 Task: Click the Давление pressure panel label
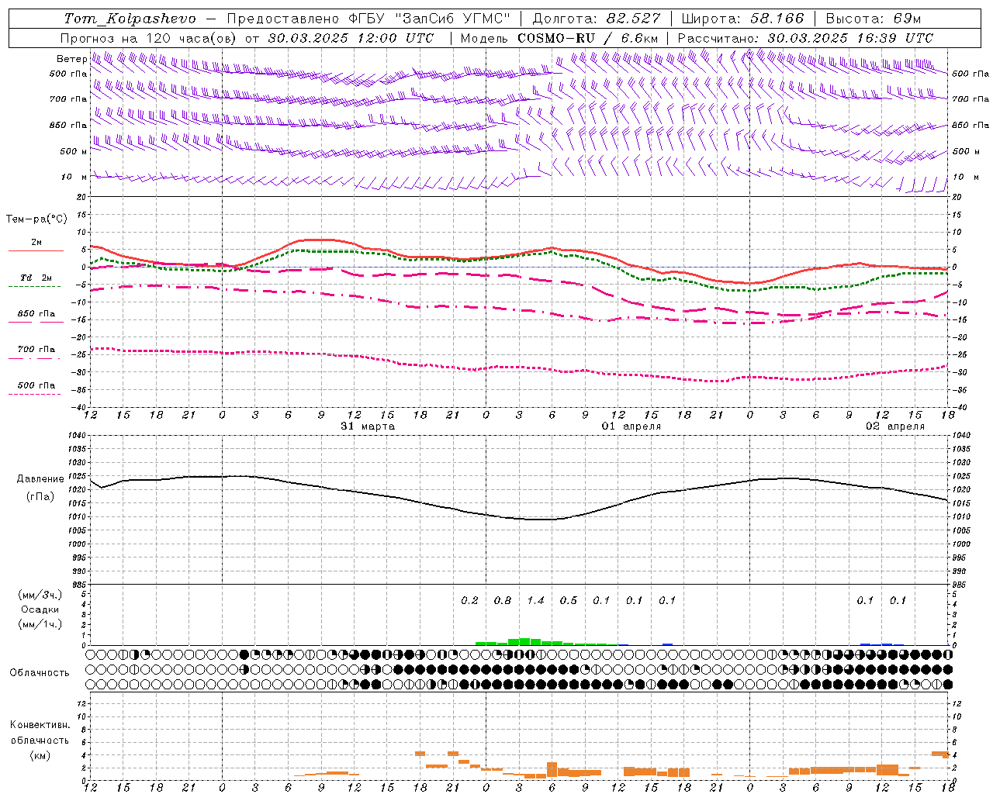click(40, 479)
